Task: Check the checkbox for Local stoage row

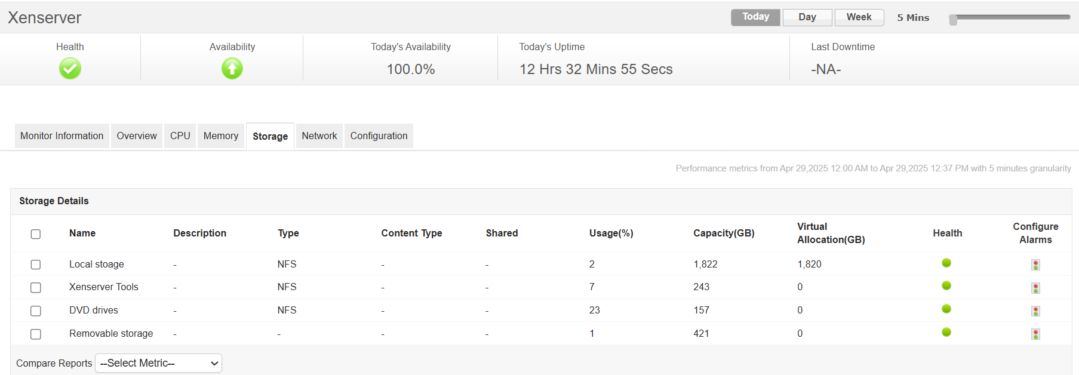Action: coord(35,264)
